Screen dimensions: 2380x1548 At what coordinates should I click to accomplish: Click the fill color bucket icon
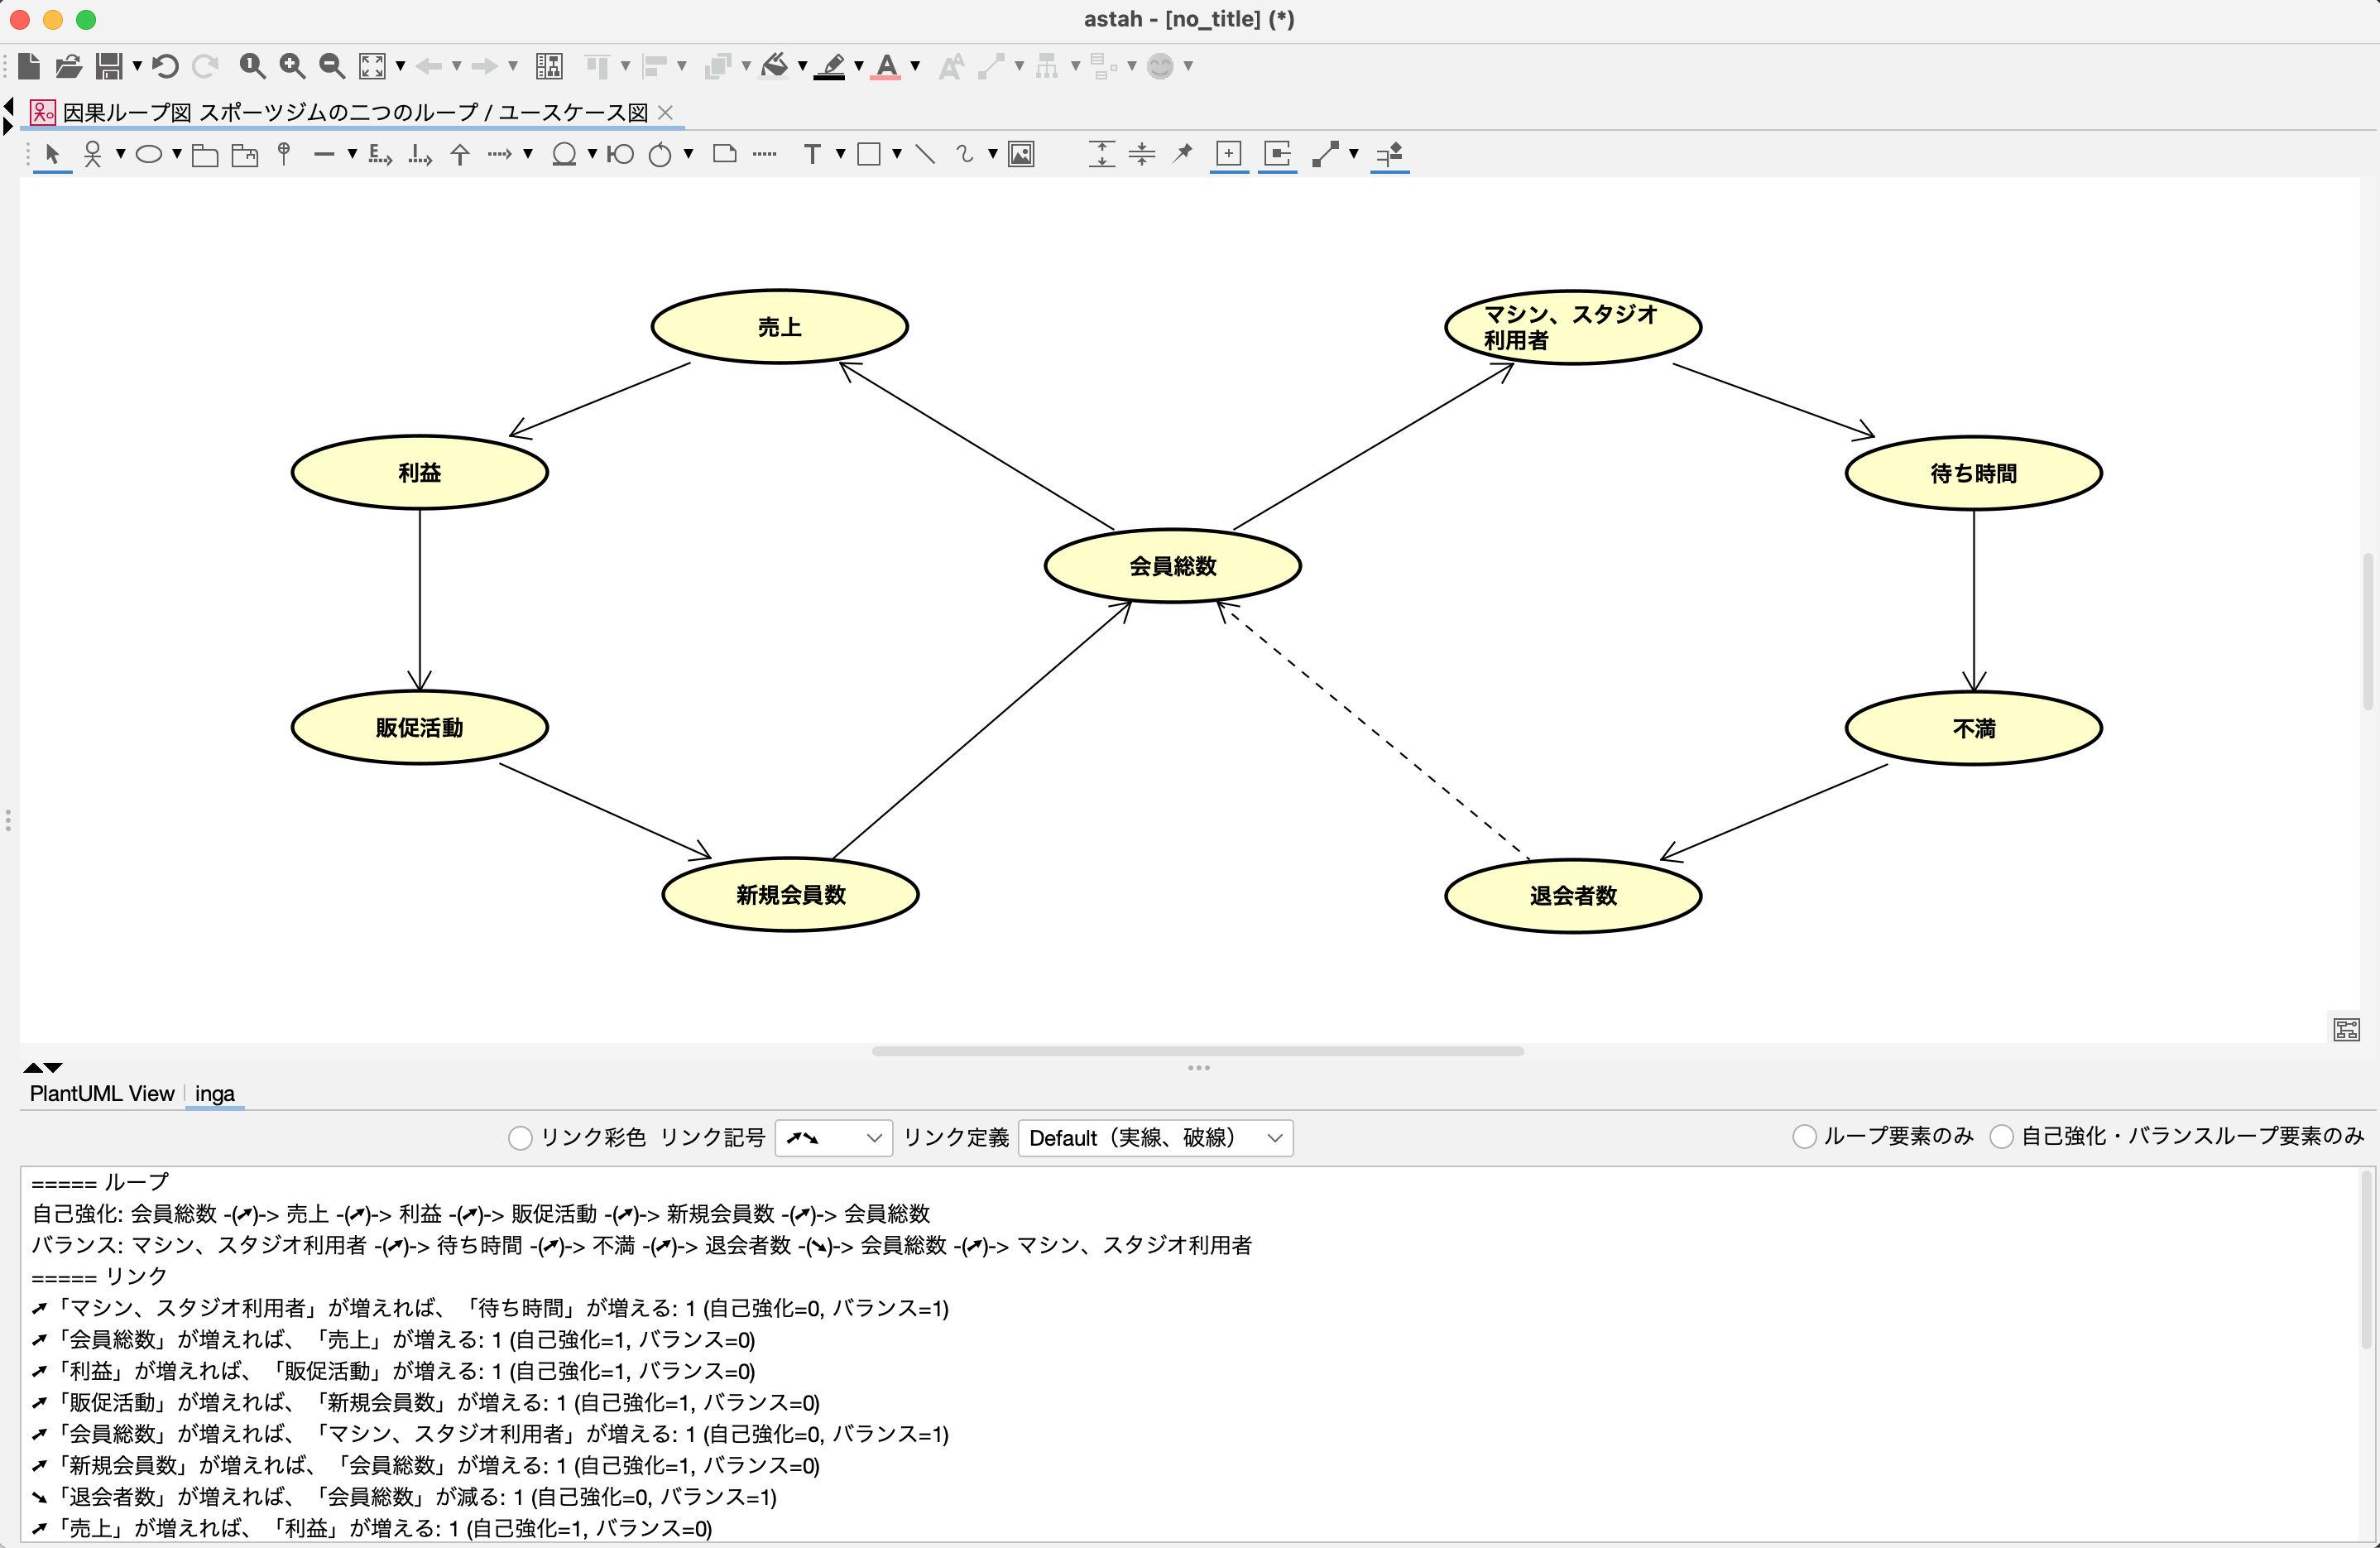click(774, 66)
